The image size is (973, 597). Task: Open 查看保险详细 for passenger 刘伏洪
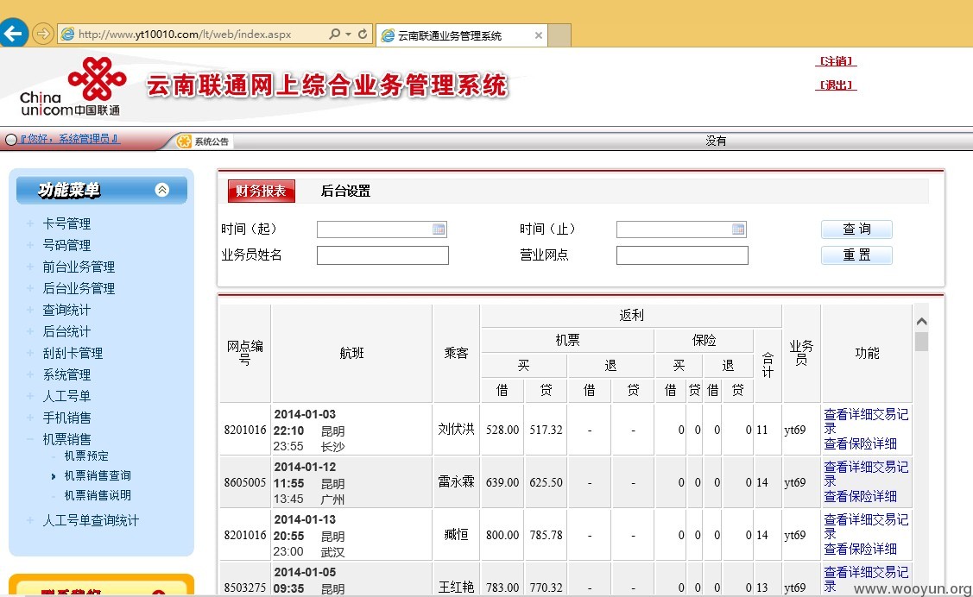860,444
